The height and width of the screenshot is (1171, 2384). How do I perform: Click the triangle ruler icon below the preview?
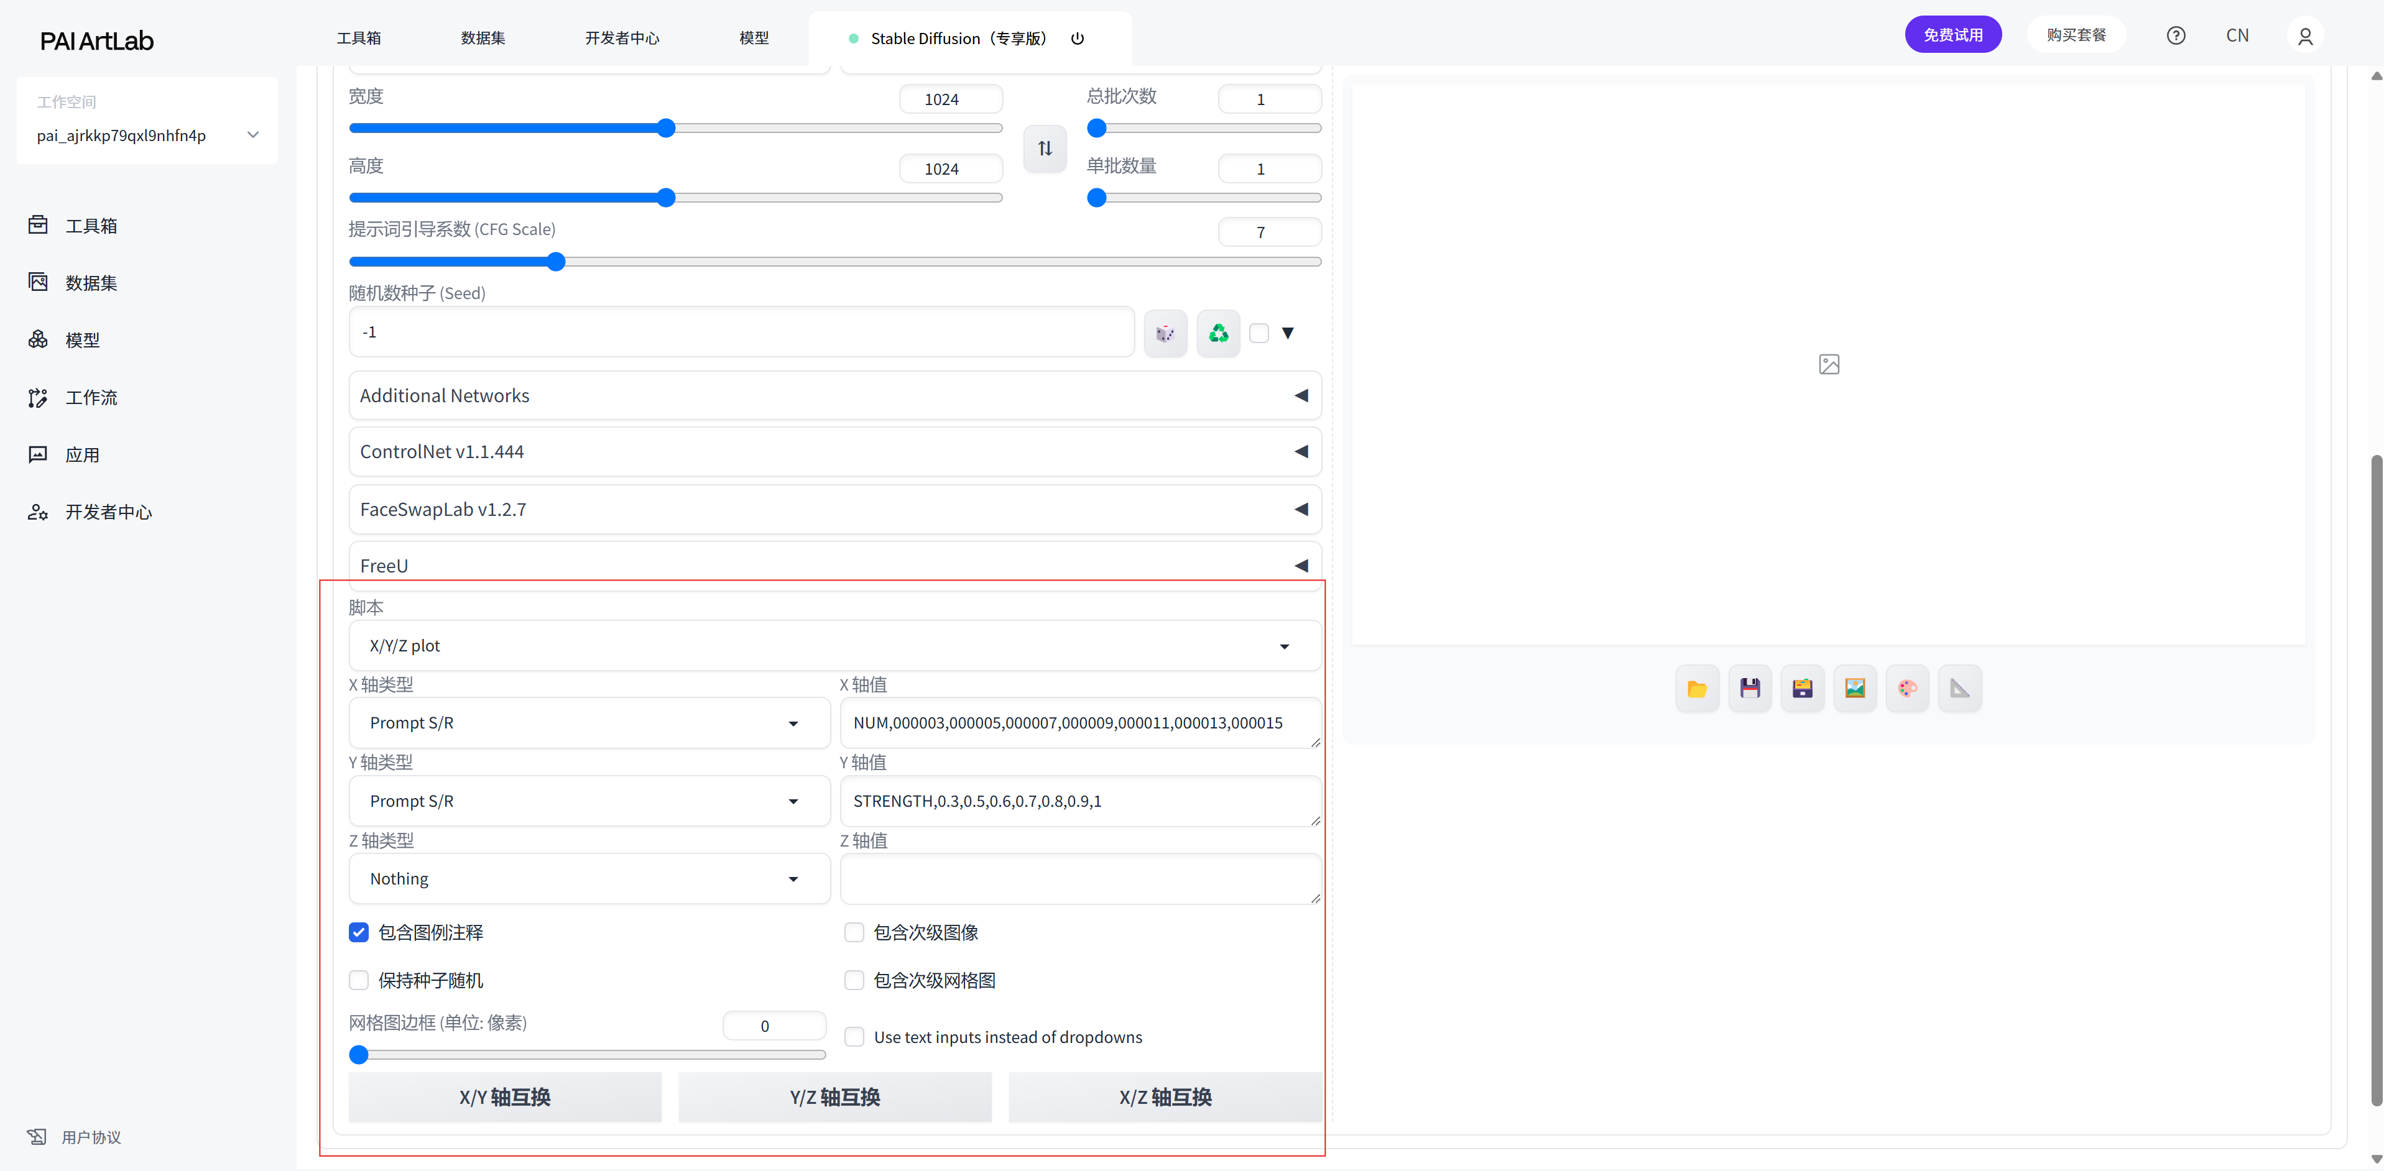point(1960,688)
